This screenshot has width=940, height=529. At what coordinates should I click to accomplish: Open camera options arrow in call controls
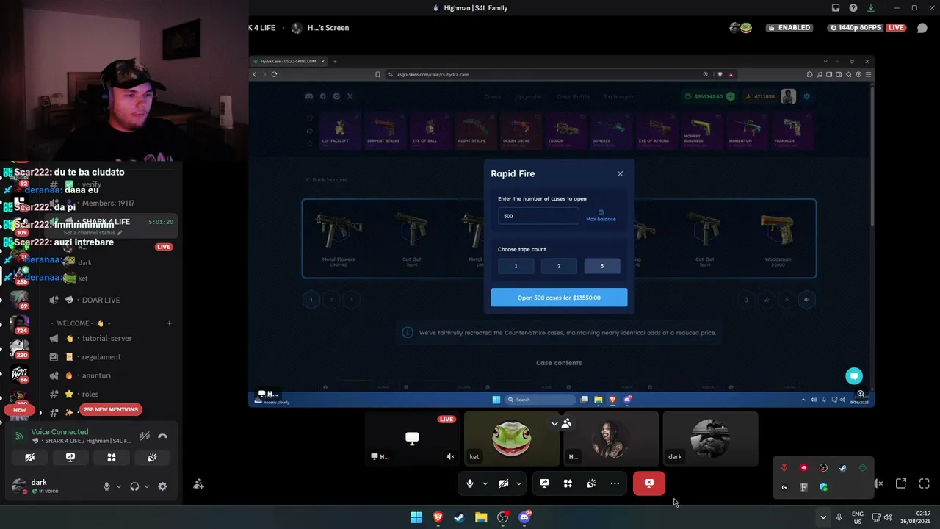tap(518, 483)
